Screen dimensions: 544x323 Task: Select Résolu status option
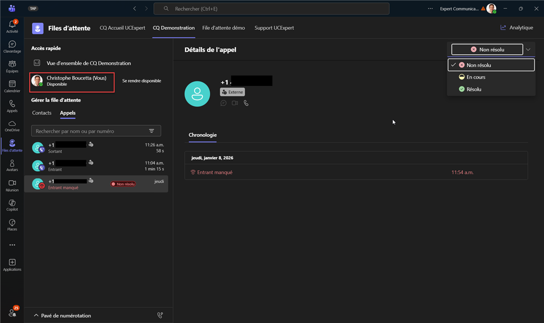pos(473,89)
